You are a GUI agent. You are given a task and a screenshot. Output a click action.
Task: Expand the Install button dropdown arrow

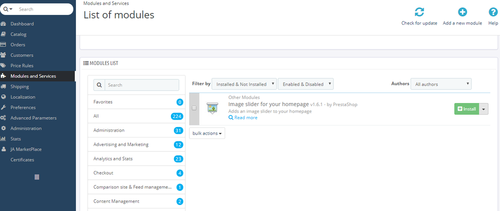point(483,108)
